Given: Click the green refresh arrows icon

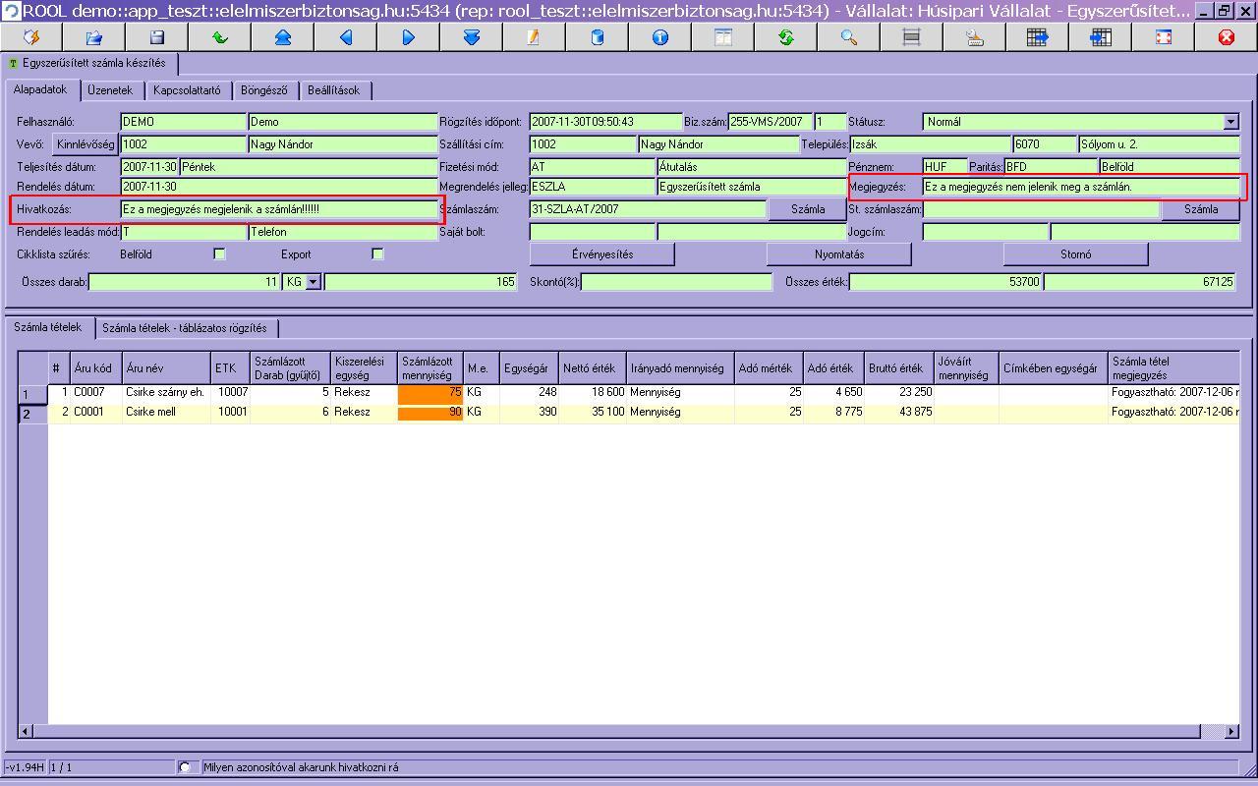Looking at the screenshot, I should [x=786, y=37].
